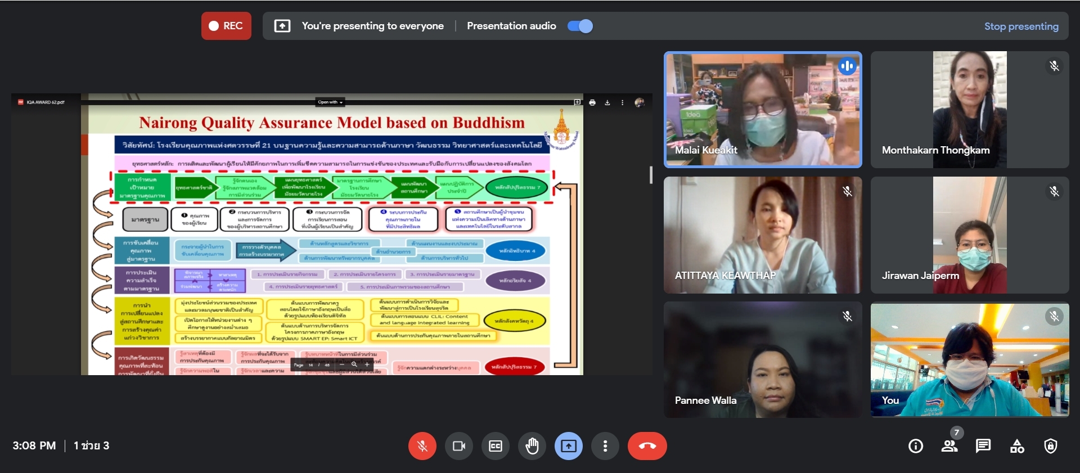1080x473 pixels.
Task: Click add comment icon in PDF toolbar
Action: (x=577, y=102)
